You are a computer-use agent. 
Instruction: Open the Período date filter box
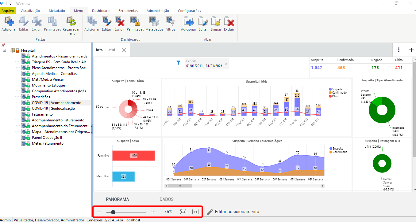(205, 64)
